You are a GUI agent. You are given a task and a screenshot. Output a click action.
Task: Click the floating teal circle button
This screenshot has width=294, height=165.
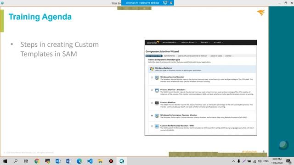283,145
